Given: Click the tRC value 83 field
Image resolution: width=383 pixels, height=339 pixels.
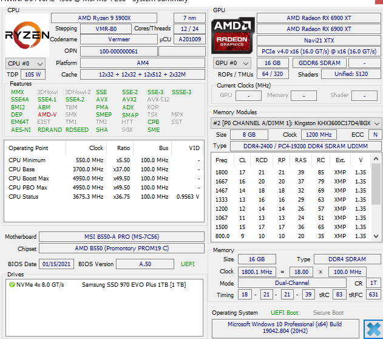Looking at the screenshot, I should (339, 295).
